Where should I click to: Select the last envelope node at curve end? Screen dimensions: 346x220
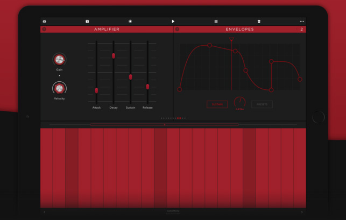[300, 79]
